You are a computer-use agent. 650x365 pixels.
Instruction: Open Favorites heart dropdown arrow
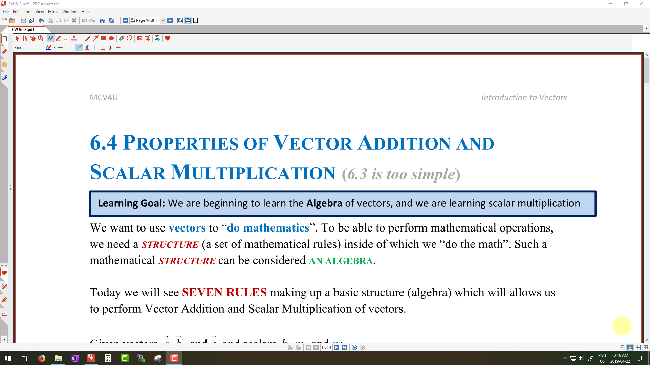click(172, 38)
